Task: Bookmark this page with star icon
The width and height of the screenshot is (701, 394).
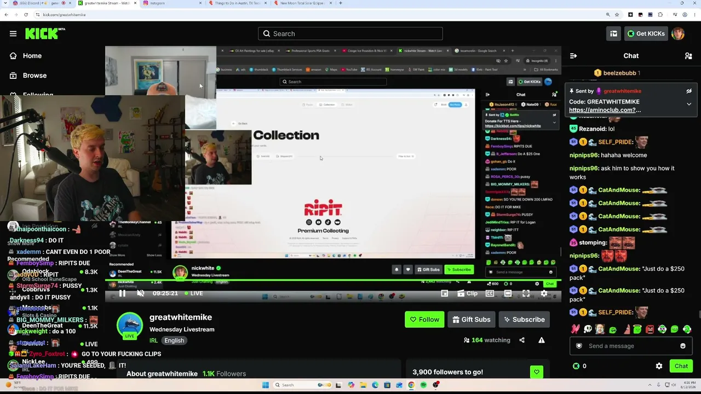Action: point(617,15)
